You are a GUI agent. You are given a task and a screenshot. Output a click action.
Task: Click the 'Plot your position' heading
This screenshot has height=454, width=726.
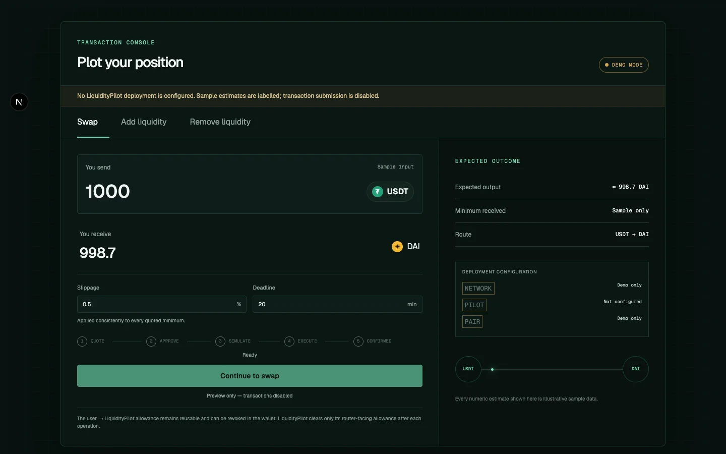tap(130, 63)
